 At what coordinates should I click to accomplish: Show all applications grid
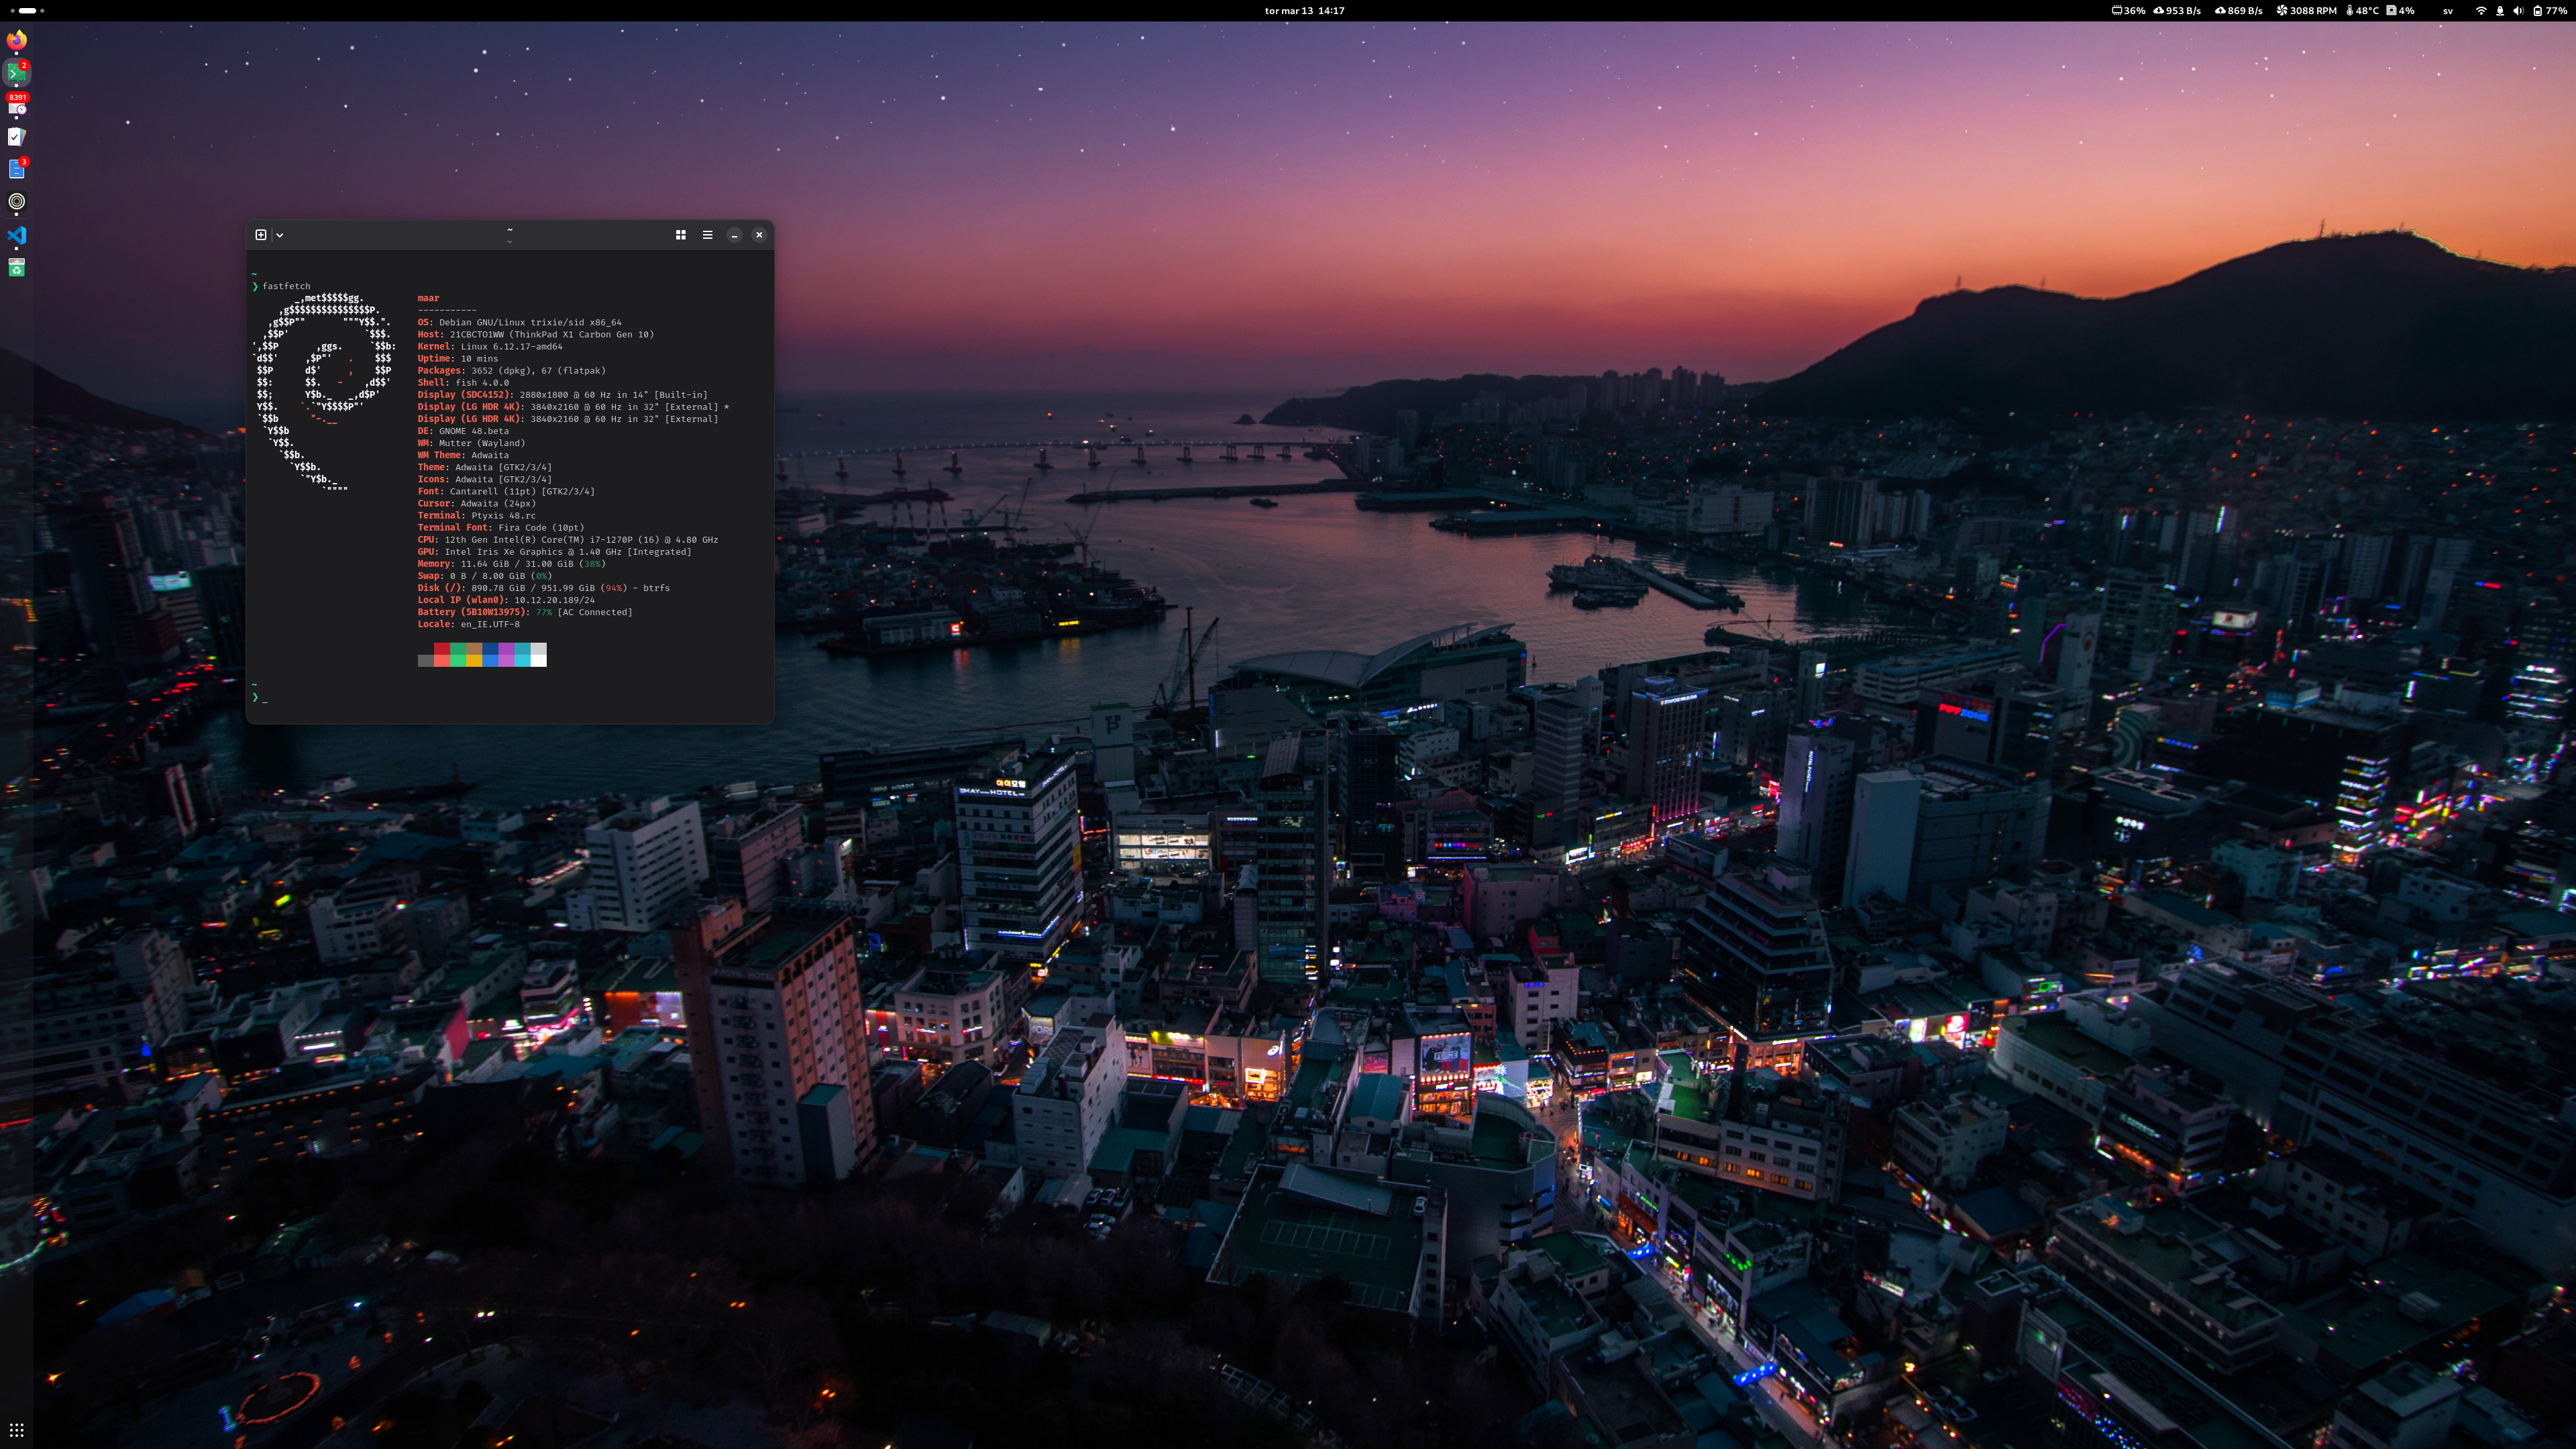(x=17, y=1430)
